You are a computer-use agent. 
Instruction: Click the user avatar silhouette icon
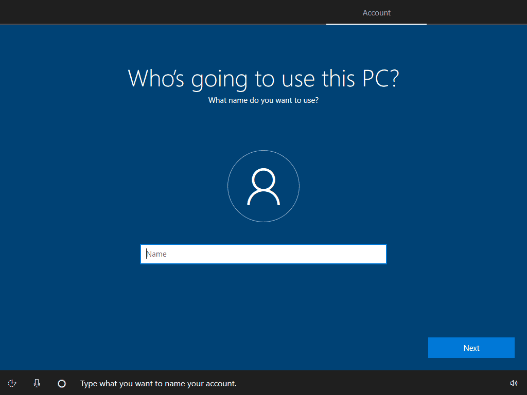click(263, 187)
